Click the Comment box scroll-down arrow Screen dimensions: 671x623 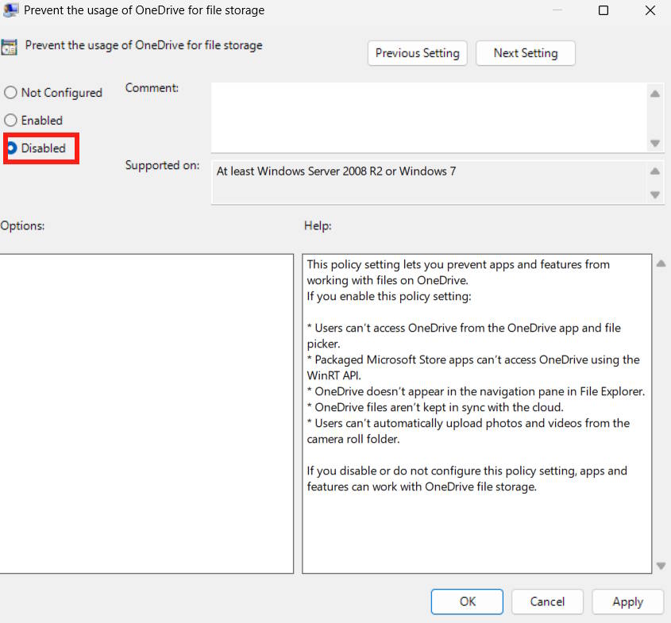tap(655, 143)
